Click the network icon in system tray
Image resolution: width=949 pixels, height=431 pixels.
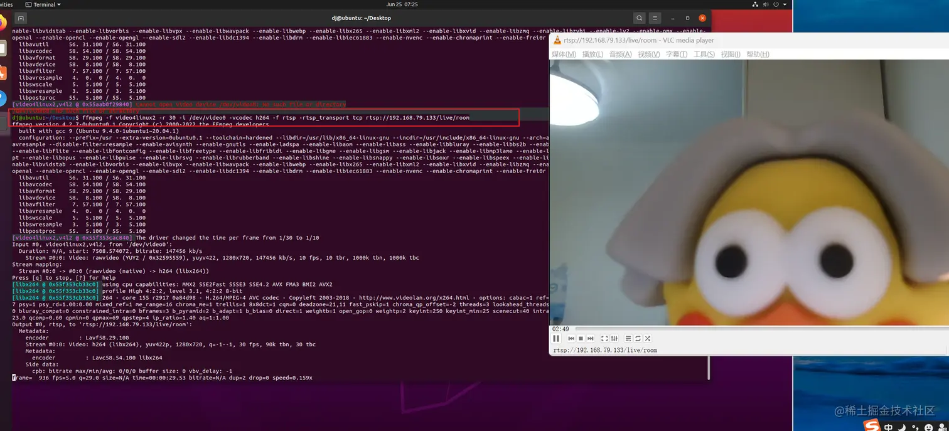755,4
